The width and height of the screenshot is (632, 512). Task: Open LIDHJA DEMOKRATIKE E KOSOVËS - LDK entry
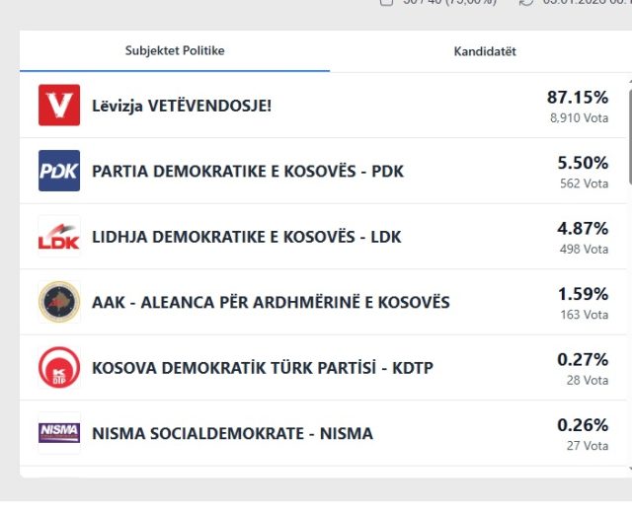tap(247, 237)
